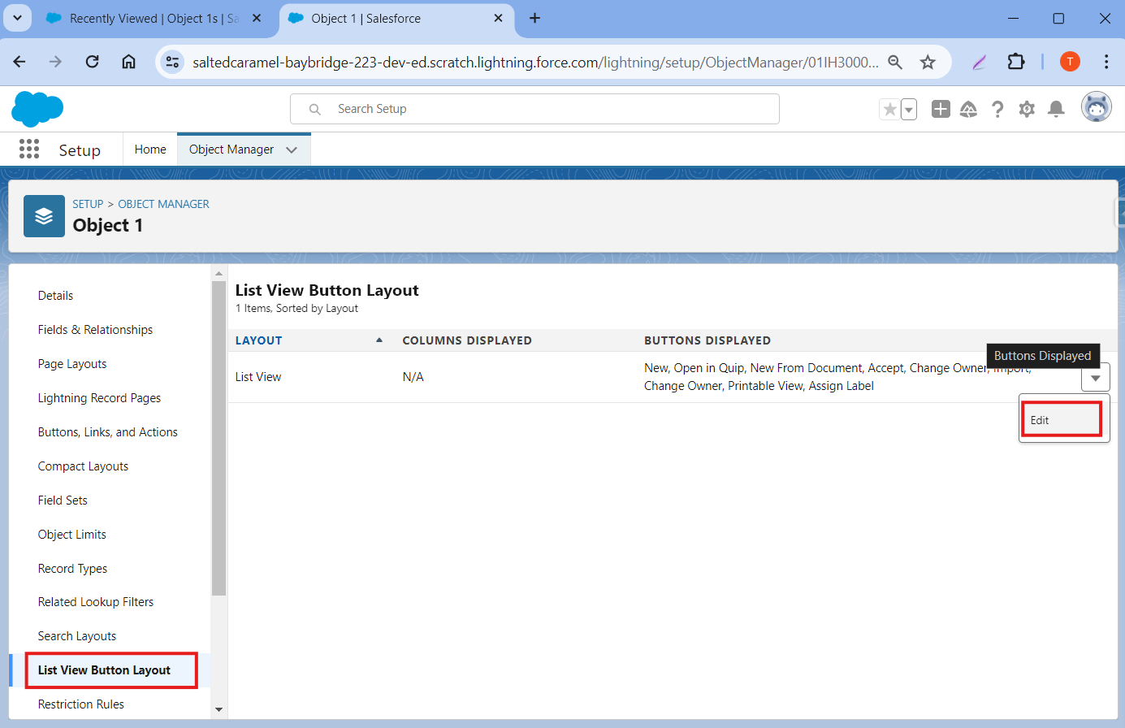Toggle the List View row actions dropdown
The image size is (1125, 728).
[x=1096, y=378]
